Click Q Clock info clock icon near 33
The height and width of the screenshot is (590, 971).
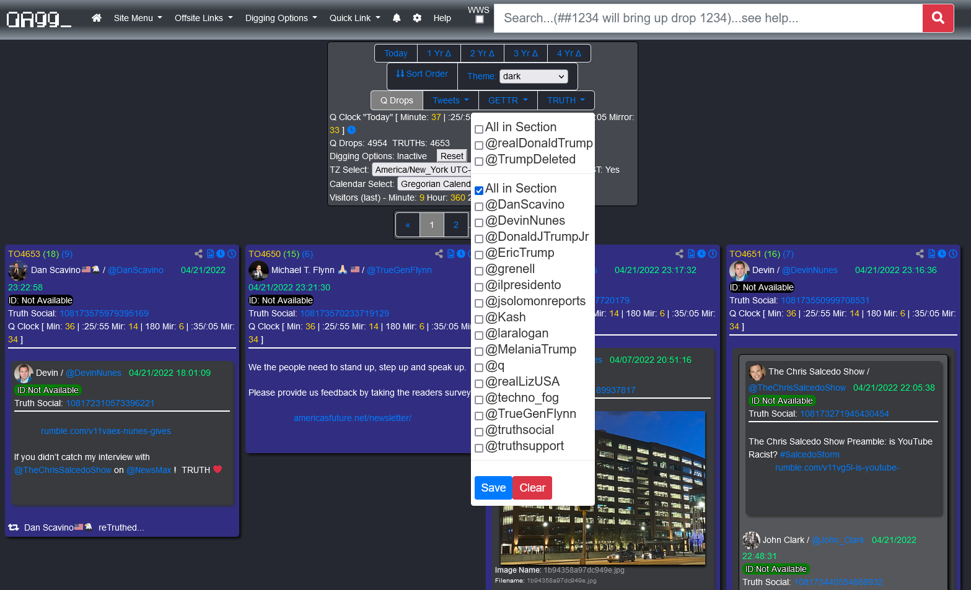pos(351,130)
